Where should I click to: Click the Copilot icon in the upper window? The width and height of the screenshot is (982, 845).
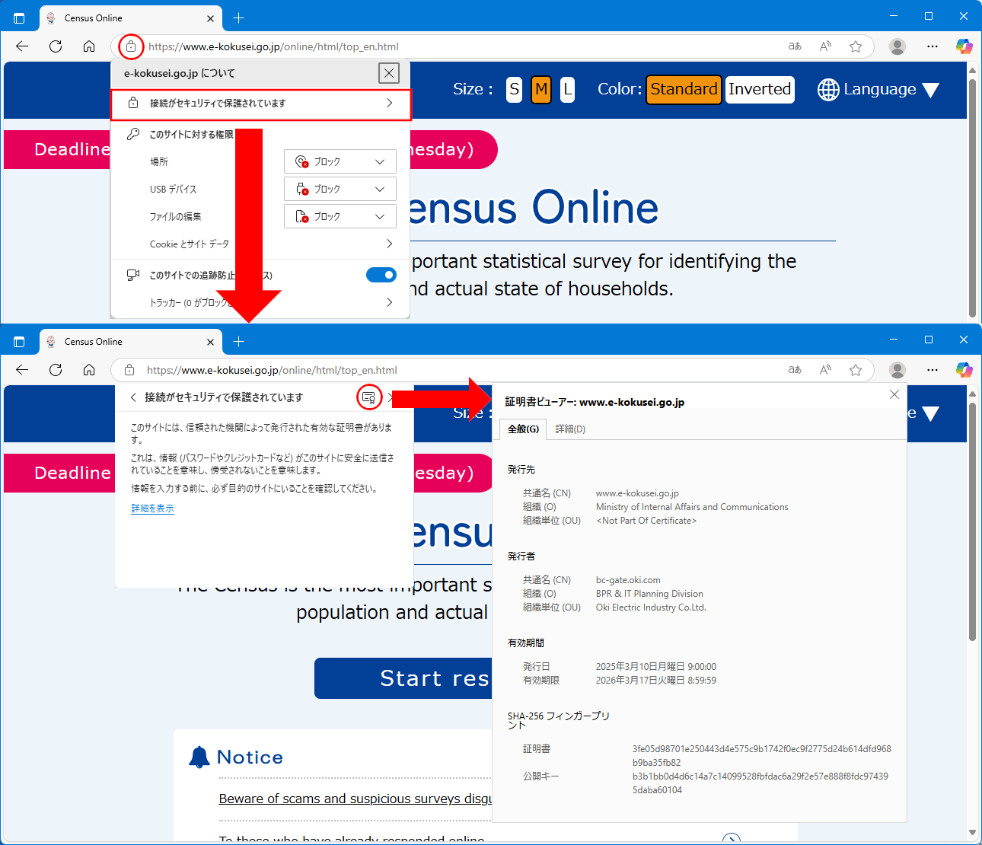[964, 46]
